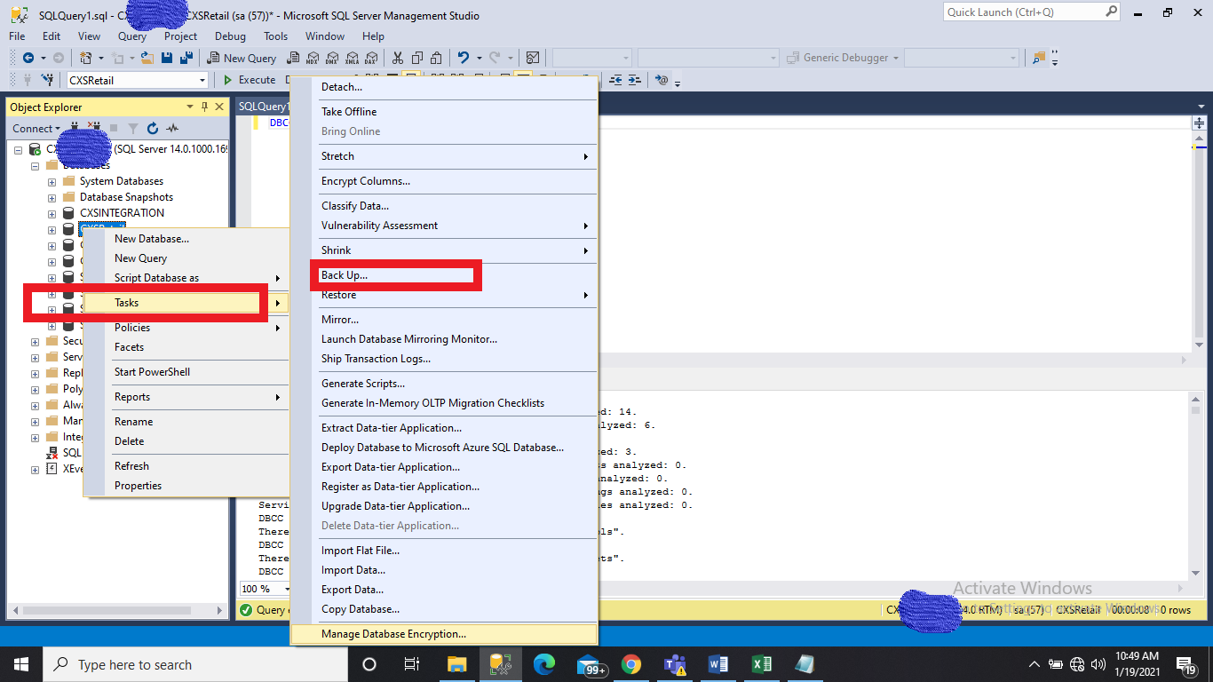Select the CXSINTEGRATION database tree row

(x=122, y=213)
